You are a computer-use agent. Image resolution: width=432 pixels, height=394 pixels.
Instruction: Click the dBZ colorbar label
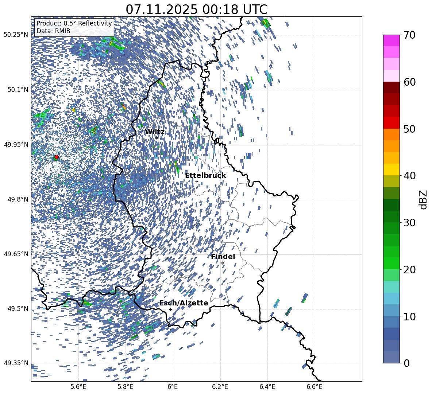coord(424,199)
